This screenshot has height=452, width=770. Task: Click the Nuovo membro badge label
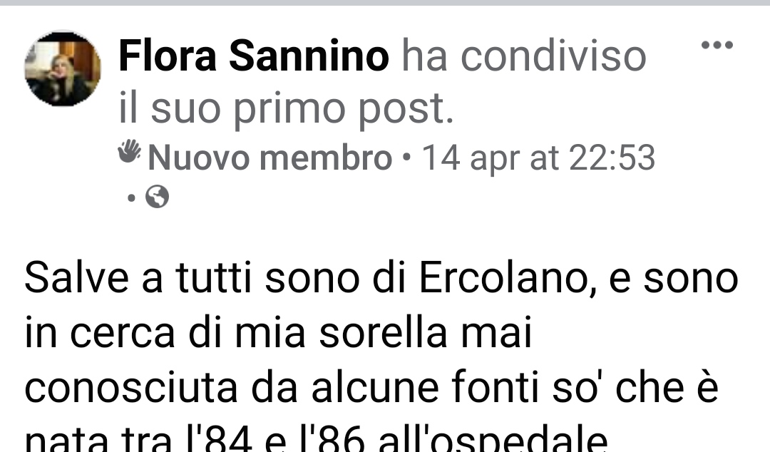tap(270, 158)
